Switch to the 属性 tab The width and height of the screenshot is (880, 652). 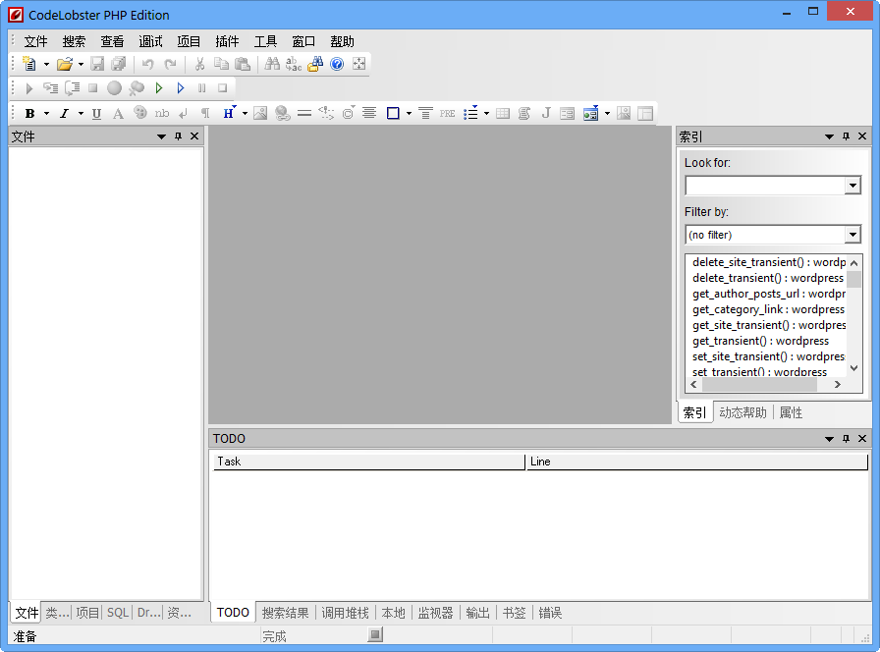(791, 412)
